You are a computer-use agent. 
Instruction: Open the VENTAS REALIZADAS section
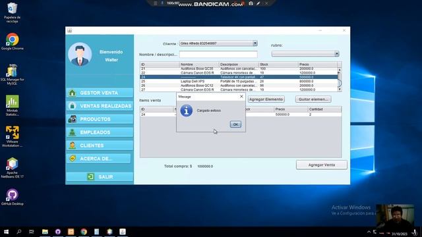100,106
